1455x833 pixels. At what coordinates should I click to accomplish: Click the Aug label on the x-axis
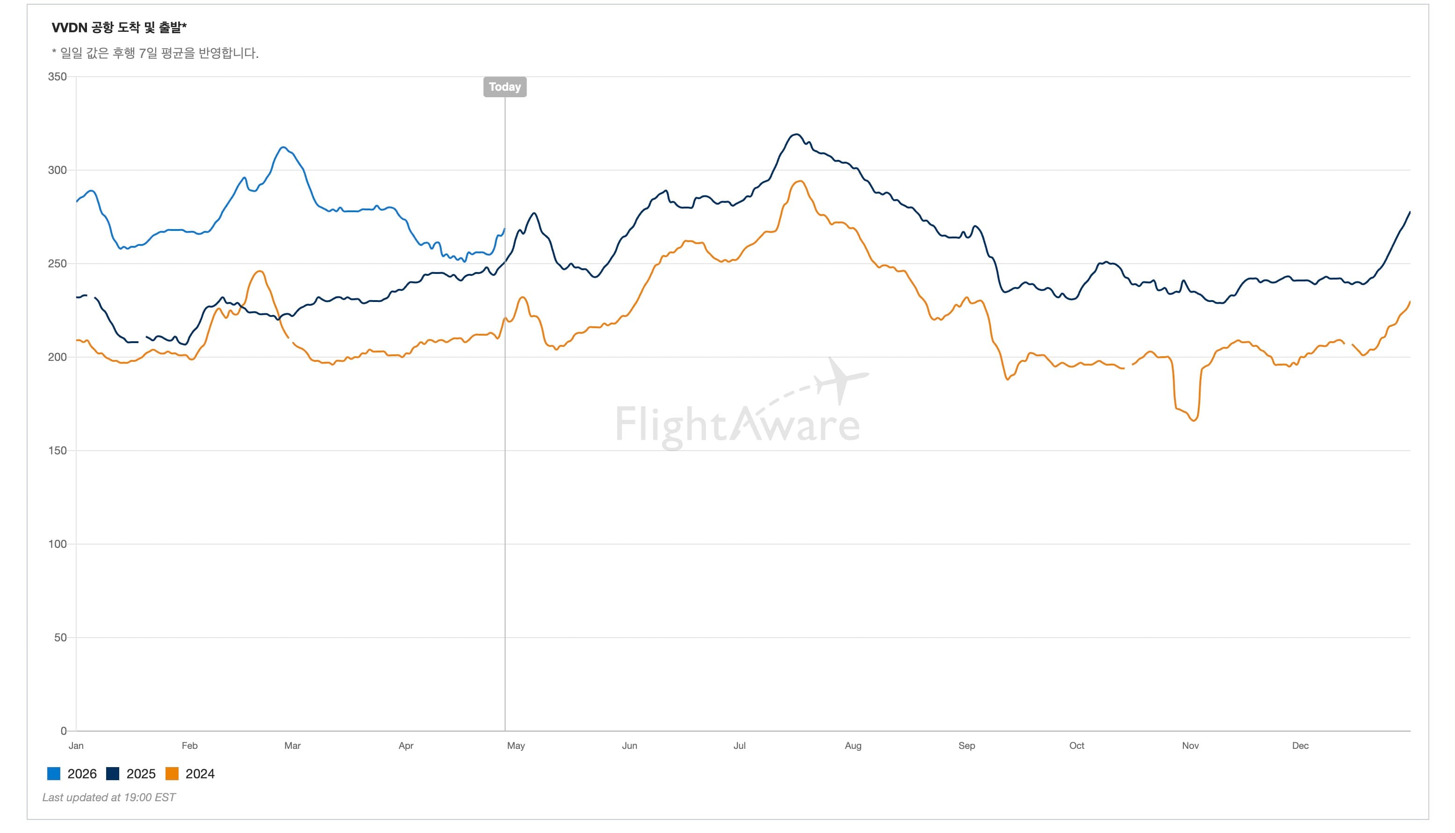click(852, 746)
